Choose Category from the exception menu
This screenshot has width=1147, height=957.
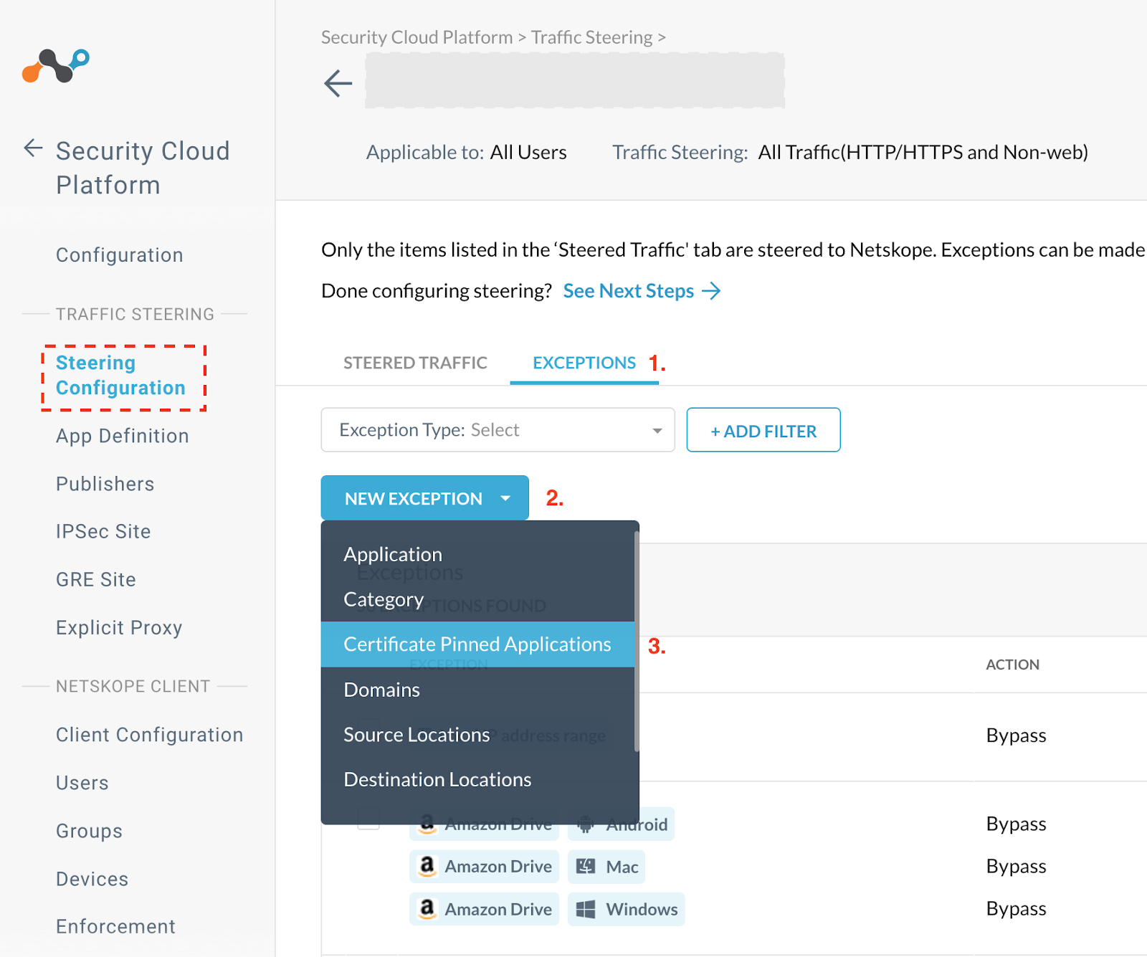coord(477,599)
